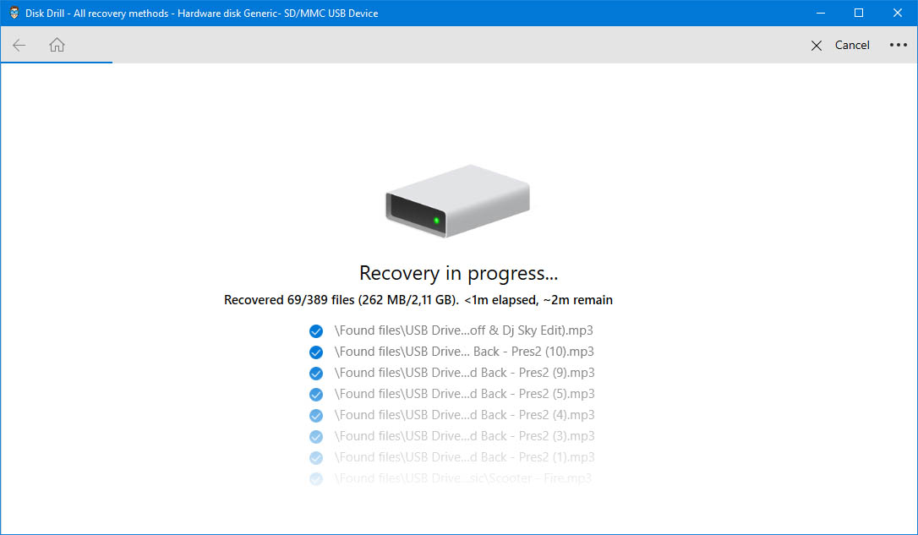
Task: Minimize the Disk Drill window
Action: click(x=819, y=13)
